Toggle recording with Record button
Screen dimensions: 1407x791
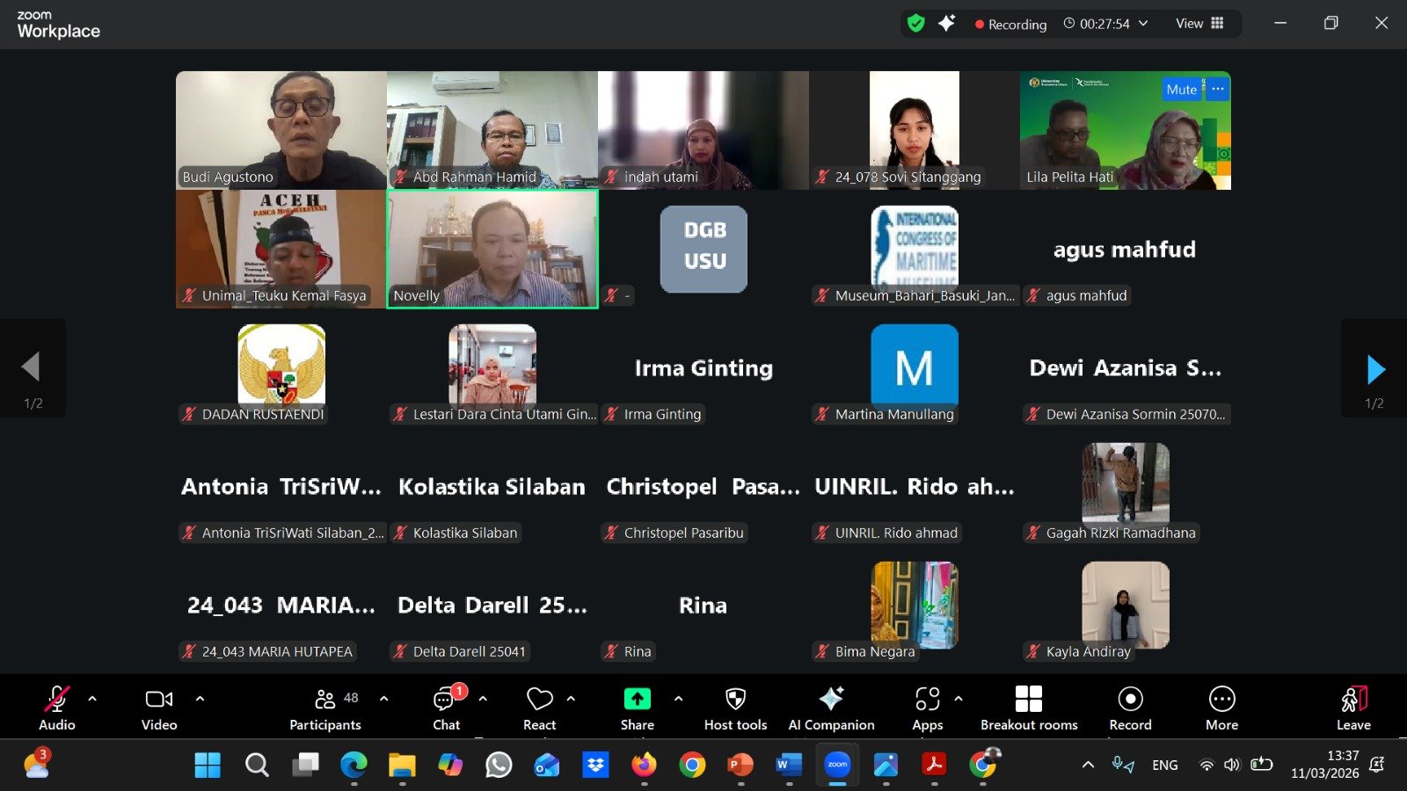1130,708
